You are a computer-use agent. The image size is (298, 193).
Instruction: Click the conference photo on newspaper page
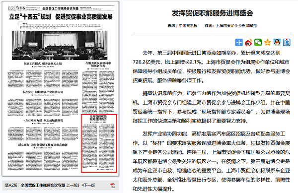coord(60,46)
